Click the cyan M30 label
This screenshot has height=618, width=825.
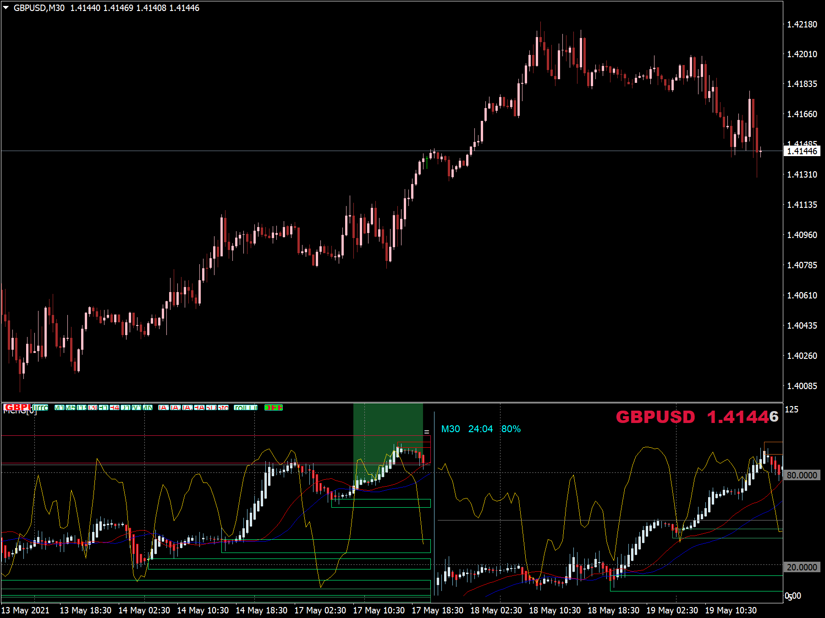point(451,429)
